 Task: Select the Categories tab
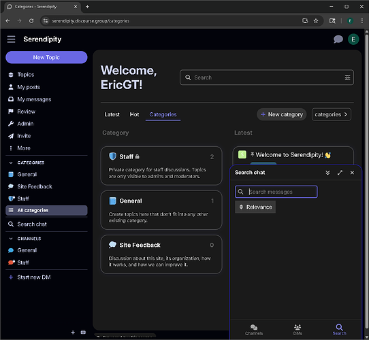(163, 114)
